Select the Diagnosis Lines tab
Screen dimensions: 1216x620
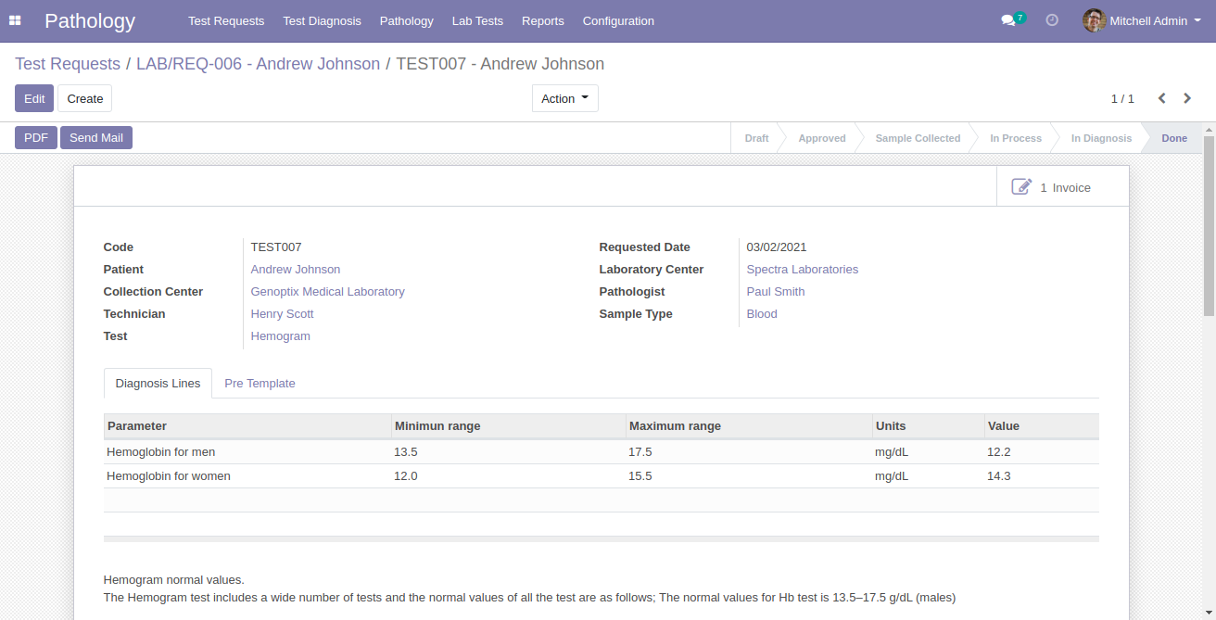click(158, 383)
